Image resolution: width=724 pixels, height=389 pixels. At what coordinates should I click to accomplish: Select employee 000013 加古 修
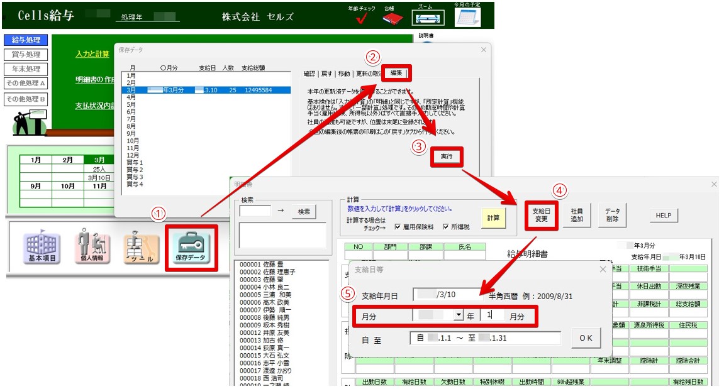(x=261, y=340)
